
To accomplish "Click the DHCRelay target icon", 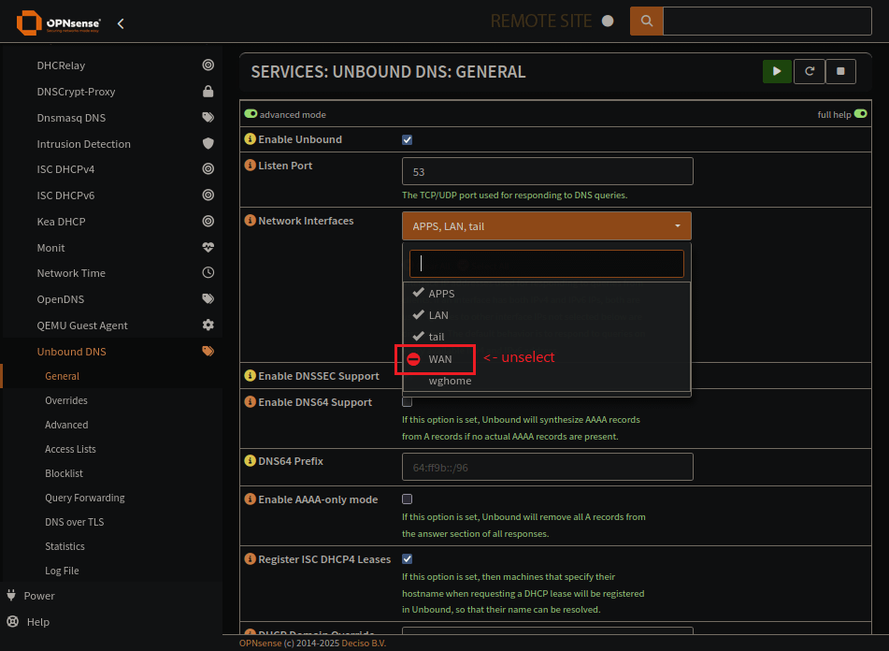I will pos(208,65).
